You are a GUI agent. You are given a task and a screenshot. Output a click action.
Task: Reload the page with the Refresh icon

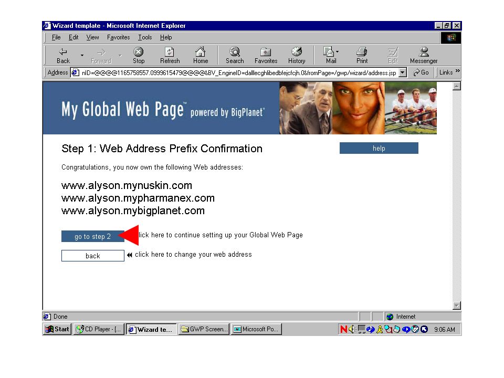(x=170, y=51)
